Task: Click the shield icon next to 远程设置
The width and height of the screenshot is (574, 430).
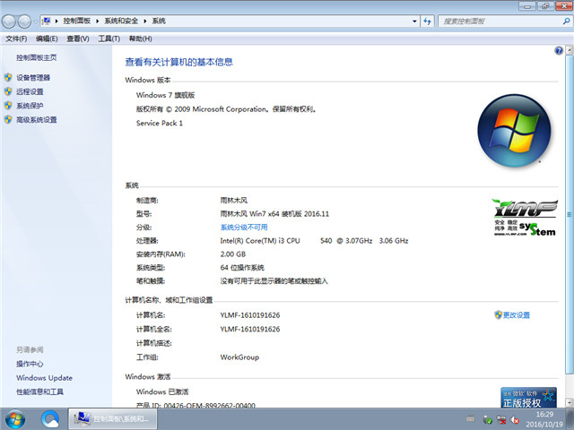Action: (x=8, y=91)
